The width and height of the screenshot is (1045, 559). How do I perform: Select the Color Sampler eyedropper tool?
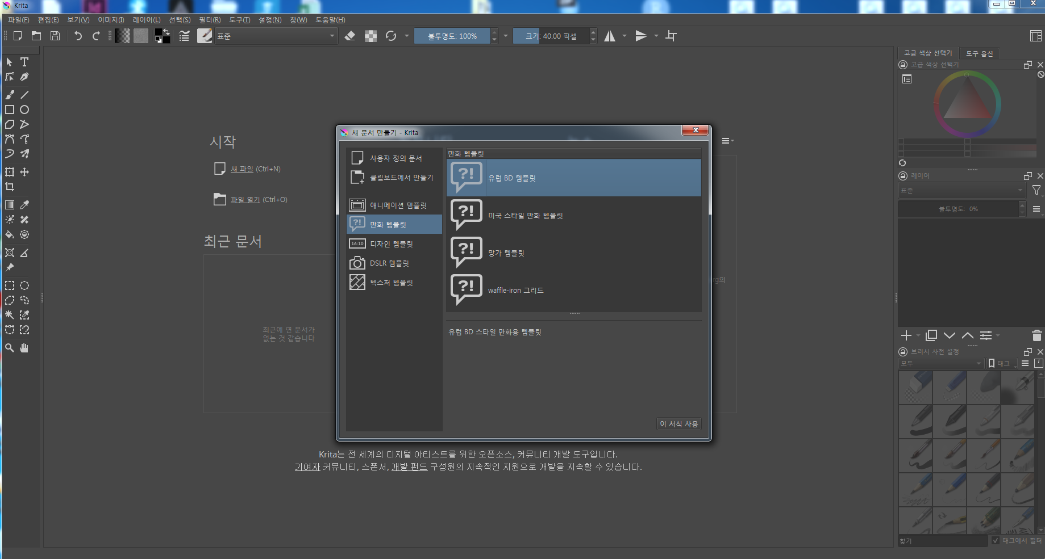(24, 205)
